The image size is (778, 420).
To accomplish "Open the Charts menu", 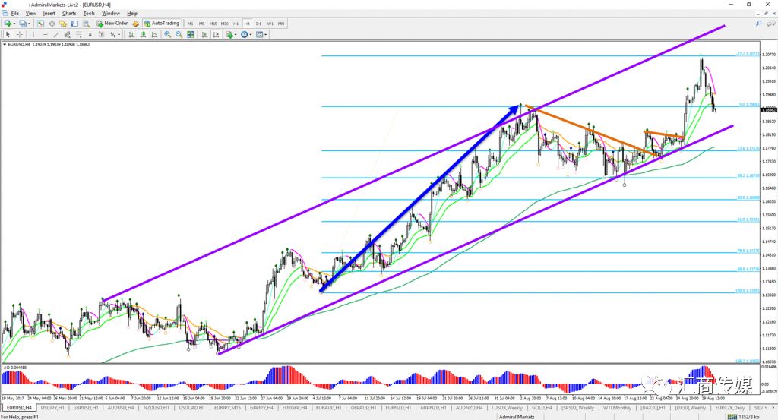I will coord(68,13).
